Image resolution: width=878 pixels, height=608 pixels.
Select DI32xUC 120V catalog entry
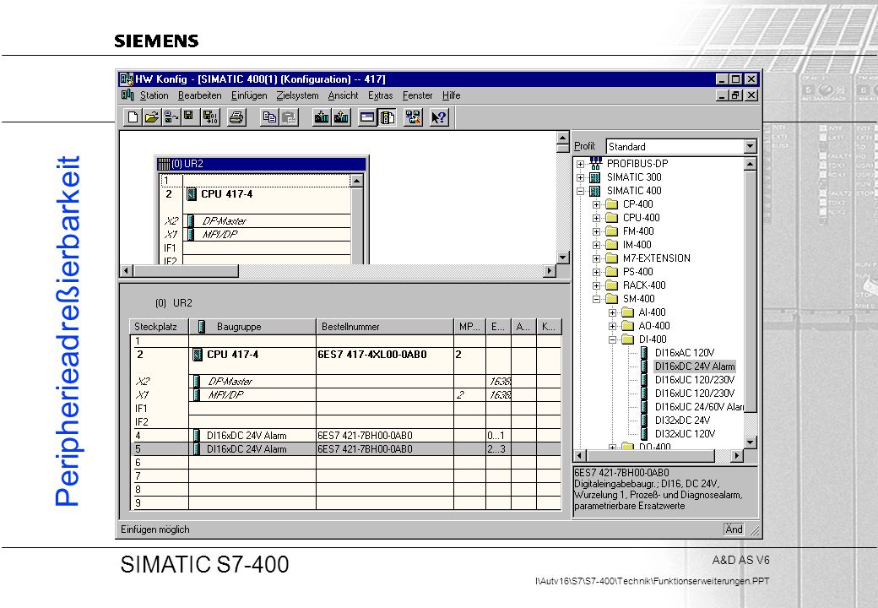tap(685, 434)
